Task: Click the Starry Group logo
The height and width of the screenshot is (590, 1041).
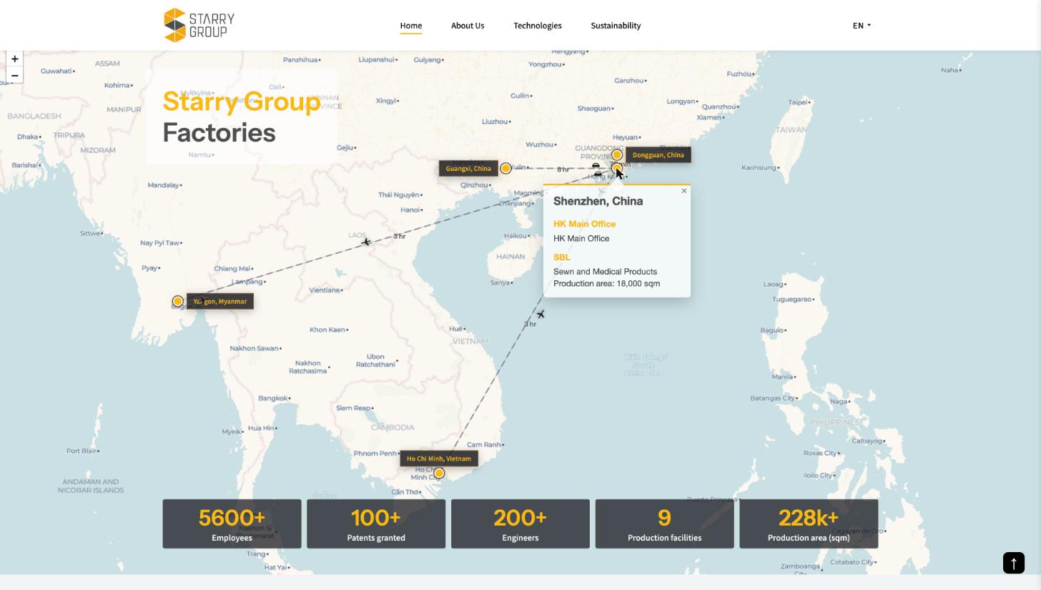Action: point(199,25)
